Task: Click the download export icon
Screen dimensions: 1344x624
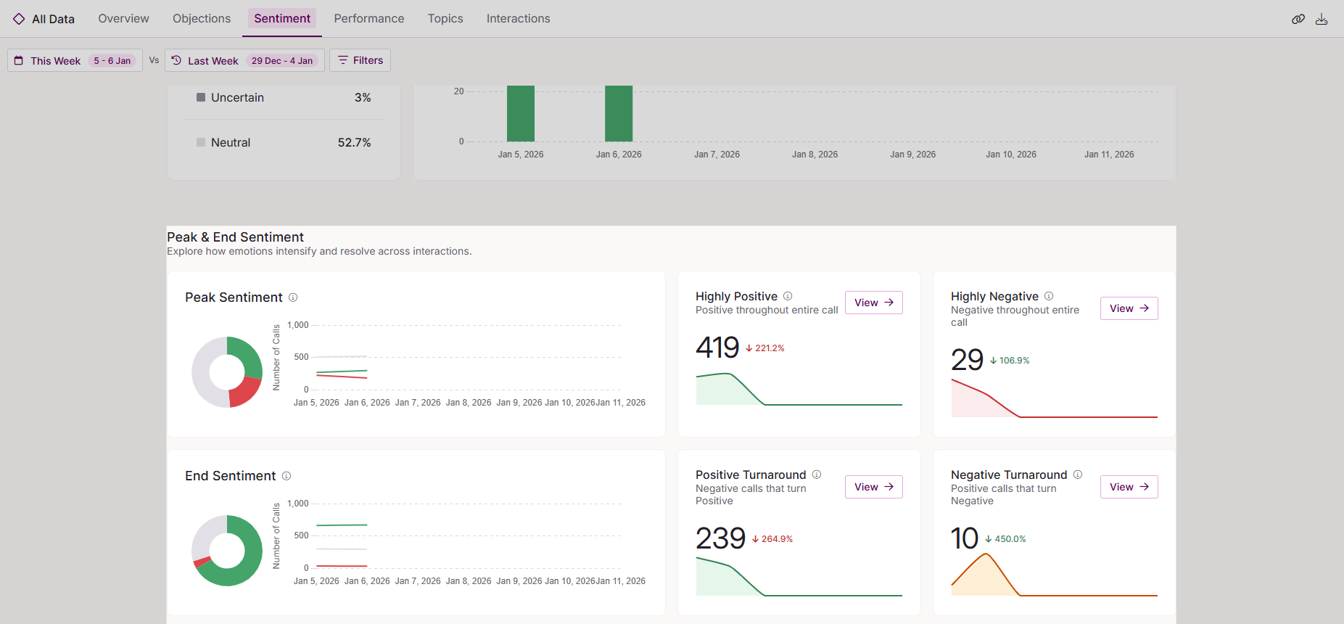Action: click(1322, 19)
